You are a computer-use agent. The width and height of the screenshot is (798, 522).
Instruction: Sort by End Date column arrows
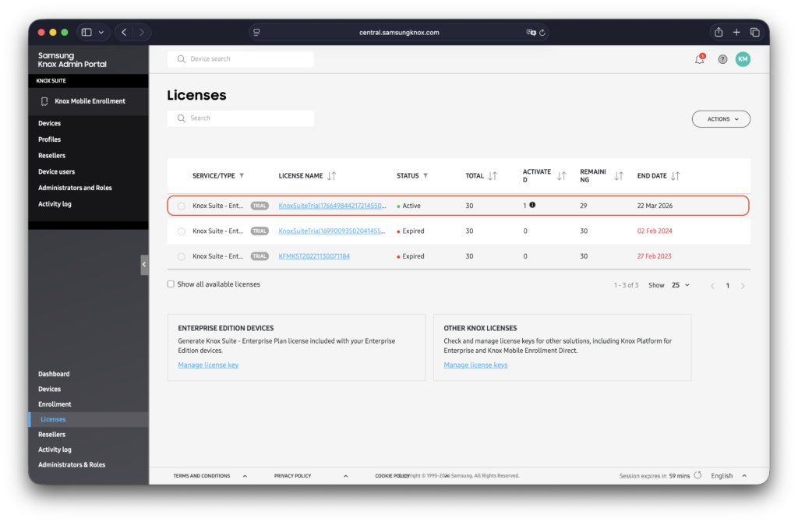coord(676,176)
